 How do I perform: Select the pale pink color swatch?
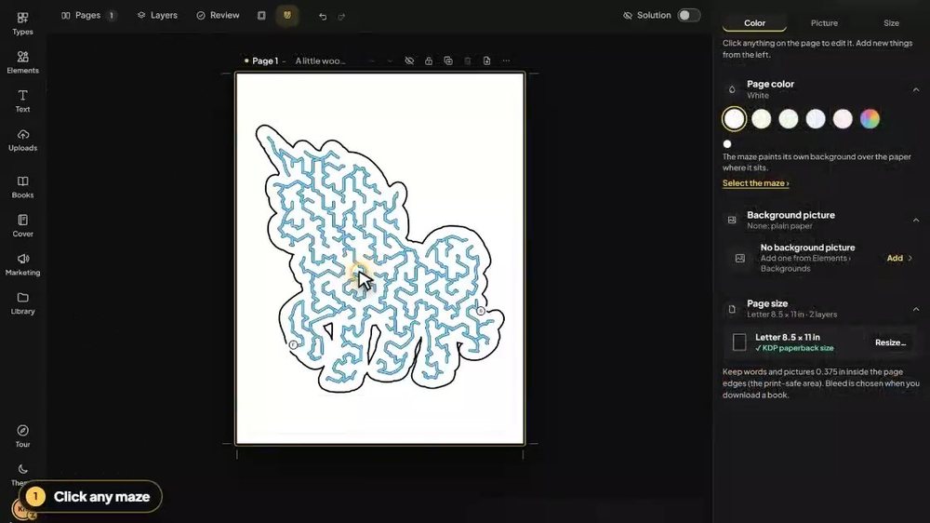click(843, 119)
